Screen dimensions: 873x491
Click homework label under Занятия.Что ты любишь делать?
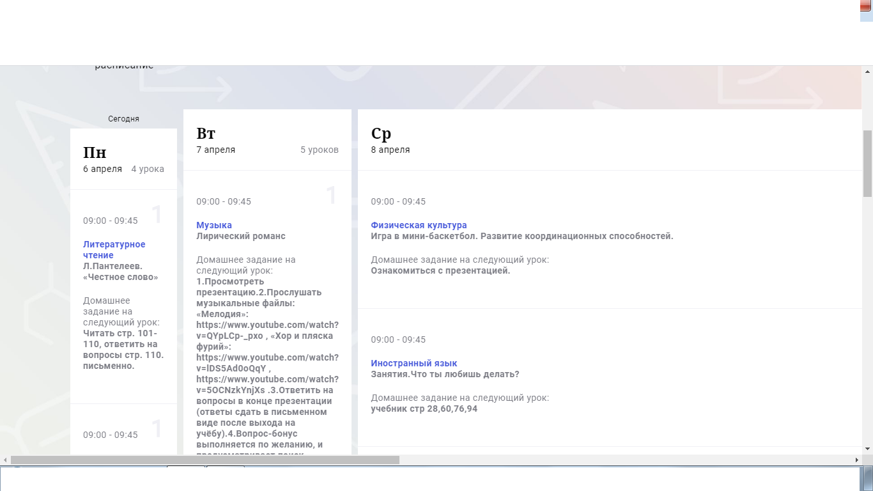pyautogui.click(x=460, y=398)
